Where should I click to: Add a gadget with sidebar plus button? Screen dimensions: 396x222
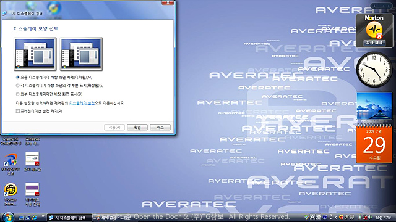[x=374, y=6]
